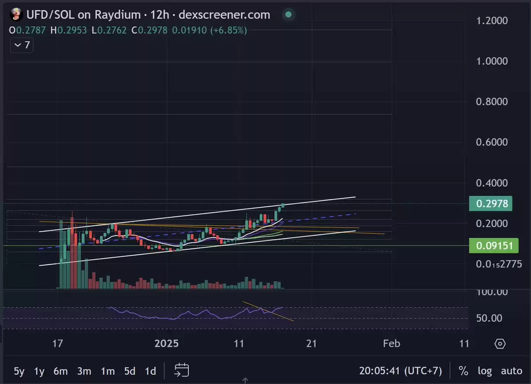Select the 3m time range

(84, 371)
